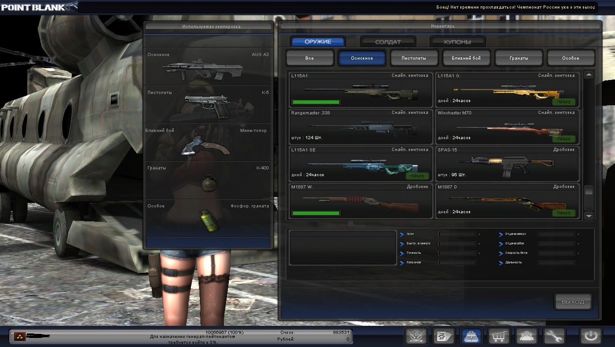Screen dimensions: 615x347
Task: Switch to the КУПОНЫ tab
Action: point(458,42)
